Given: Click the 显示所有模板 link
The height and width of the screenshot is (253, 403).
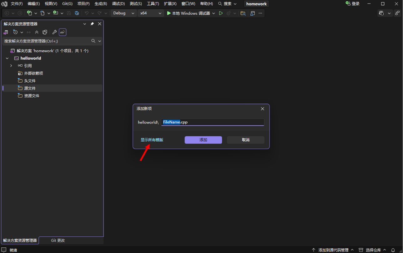Looking at the screenshot, I should pyautogui.click(x=152, y=140).
